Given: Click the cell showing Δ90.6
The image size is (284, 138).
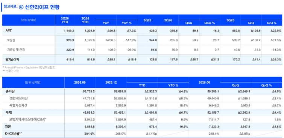Looking at the screenshot, I should (111, 31).
